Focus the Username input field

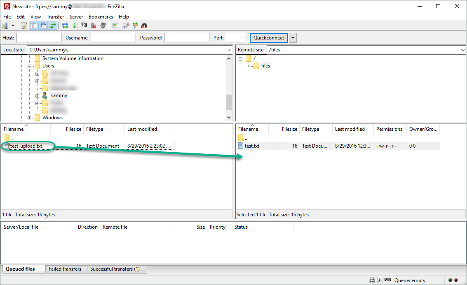[x=113, y=38]
